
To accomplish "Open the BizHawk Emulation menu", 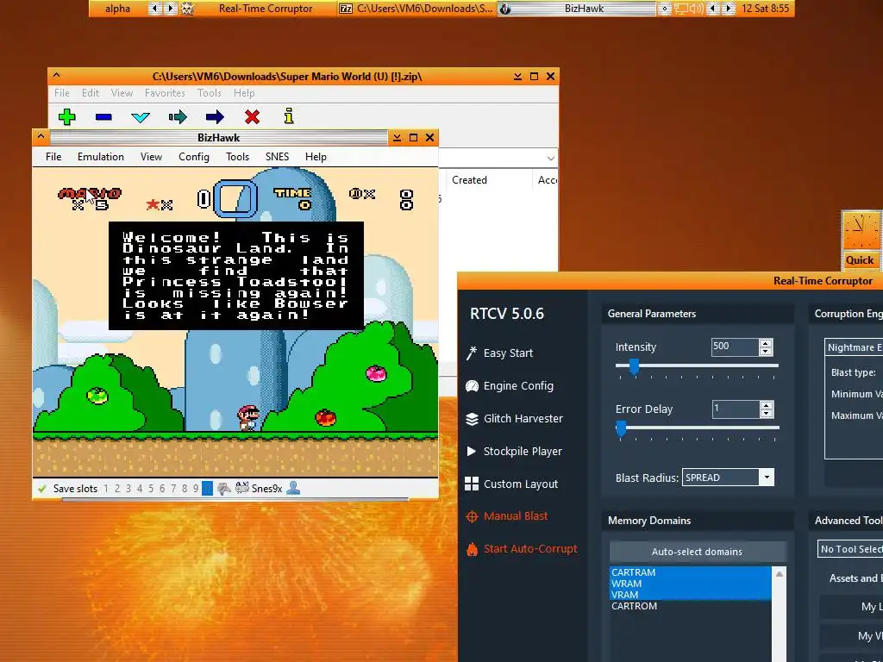I will [x=101, y=157].
